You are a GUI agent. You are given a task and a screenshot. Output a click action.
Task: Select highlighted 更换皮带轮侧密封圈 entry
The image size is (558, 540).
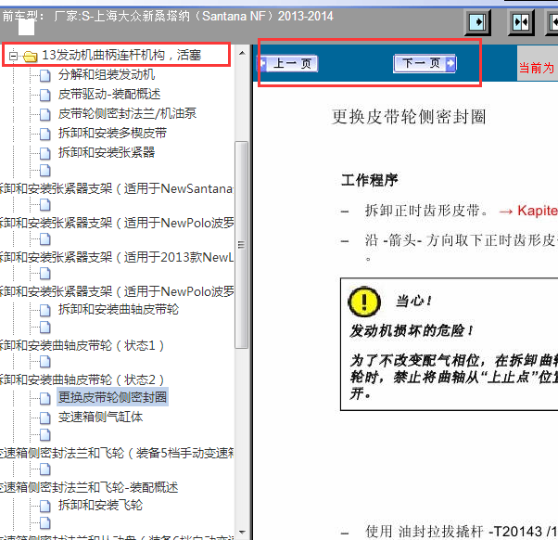112,397
